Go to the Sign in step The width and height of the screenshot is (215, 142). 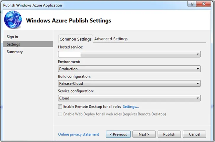click(x=12, y=37)
